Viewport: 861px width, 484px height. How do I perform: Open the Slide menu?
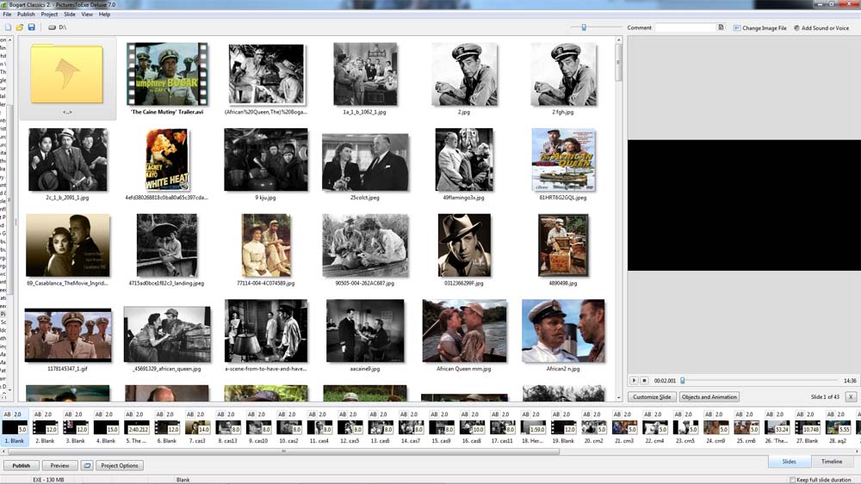pyautogui.click(x=70, y=15)
